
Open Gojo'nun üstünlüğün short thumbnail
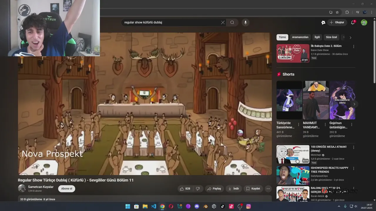pos(342,100)
